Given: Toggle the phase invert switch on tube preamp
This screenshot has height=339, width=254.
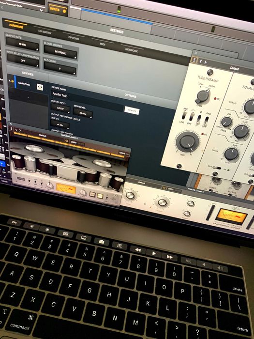Looking at the screenshot, I should (199, 120).
